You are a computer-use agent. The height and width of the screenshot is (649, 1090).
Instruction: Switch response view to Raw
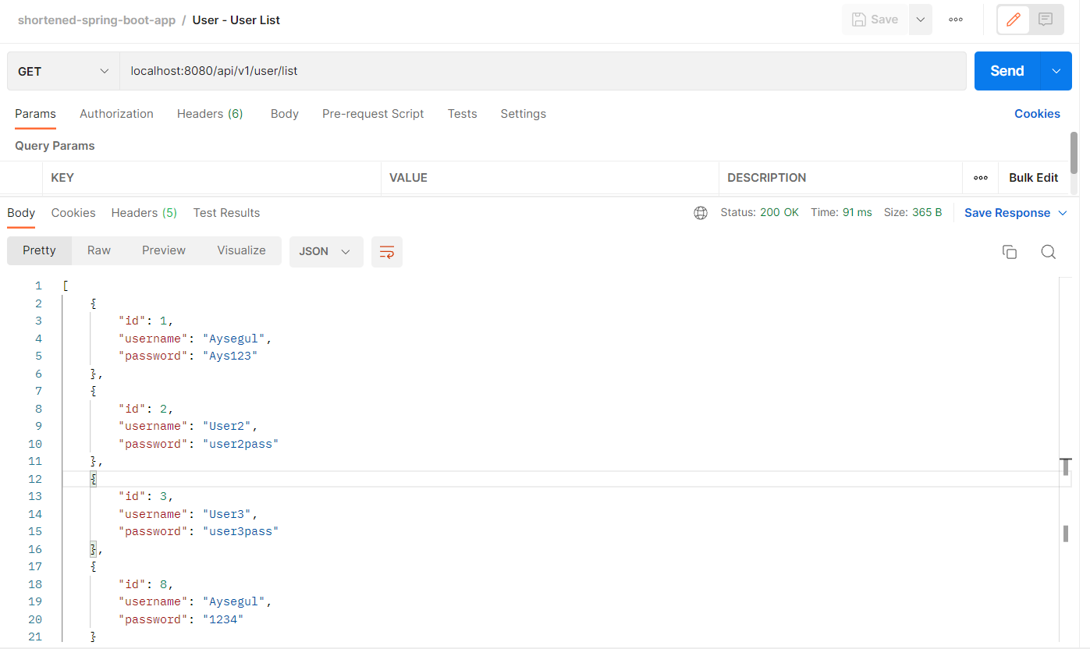[98, 250]
